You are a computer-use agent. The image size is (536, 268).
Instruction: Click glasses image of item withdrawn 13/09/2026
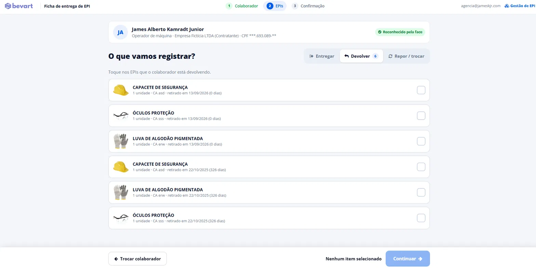[121, 116]
